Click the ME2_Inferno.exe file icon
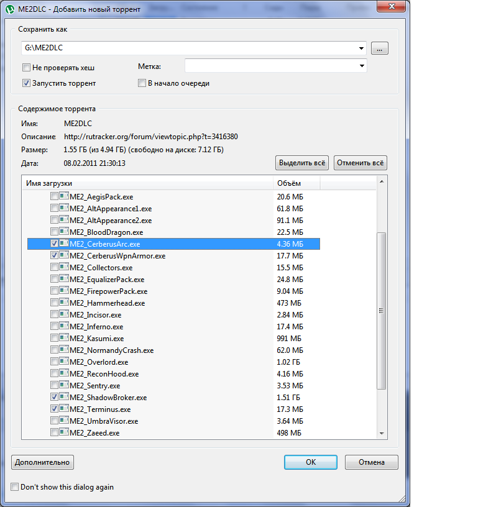 (64, 326)
